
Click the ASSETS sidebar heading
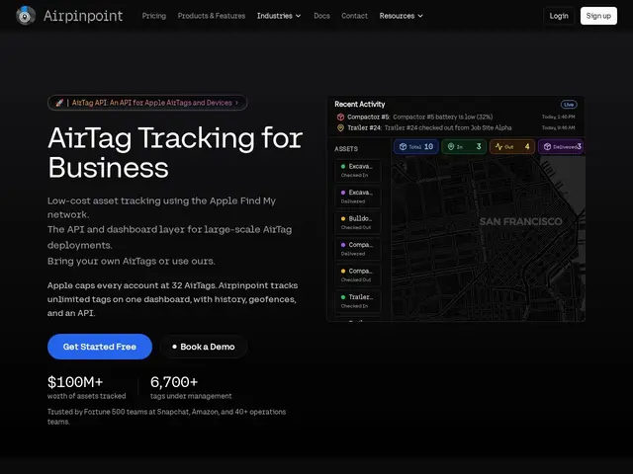tap(346, 149)
